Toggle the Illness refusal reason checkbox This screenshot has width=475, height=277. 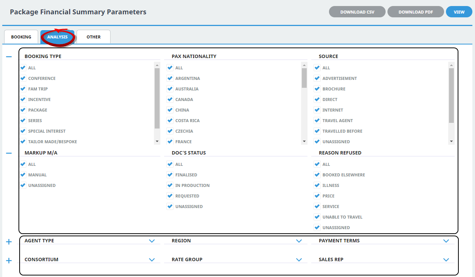317,185
